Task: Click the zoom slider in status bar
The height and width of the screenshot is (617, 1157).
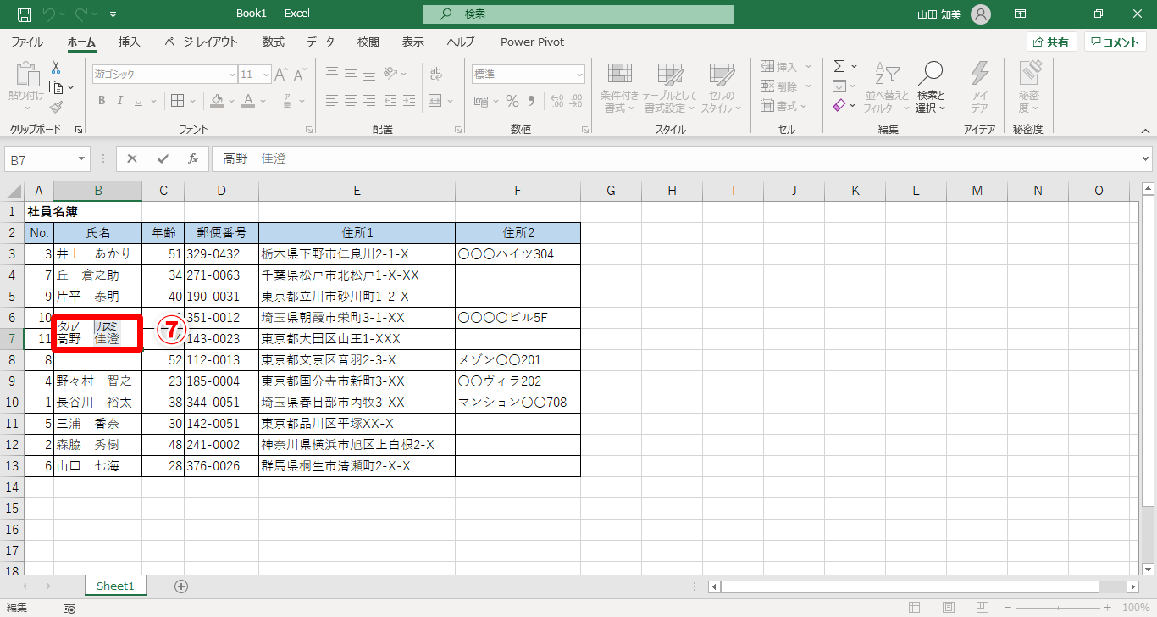Action: [x=1057, y=608]
